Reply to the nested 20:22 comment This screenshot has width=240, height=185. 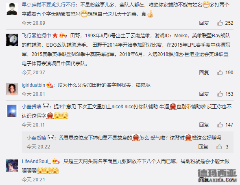(x=203, y=147)
